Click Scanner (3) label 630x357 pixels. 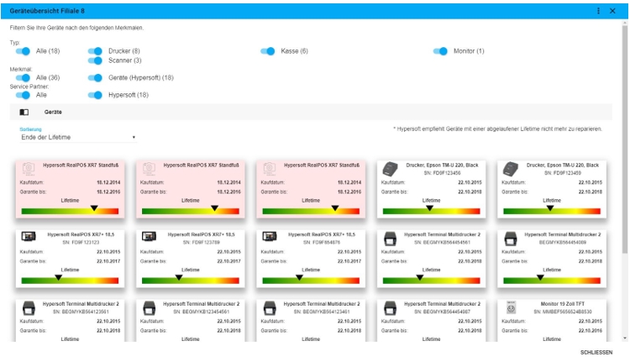pos(125,60)
